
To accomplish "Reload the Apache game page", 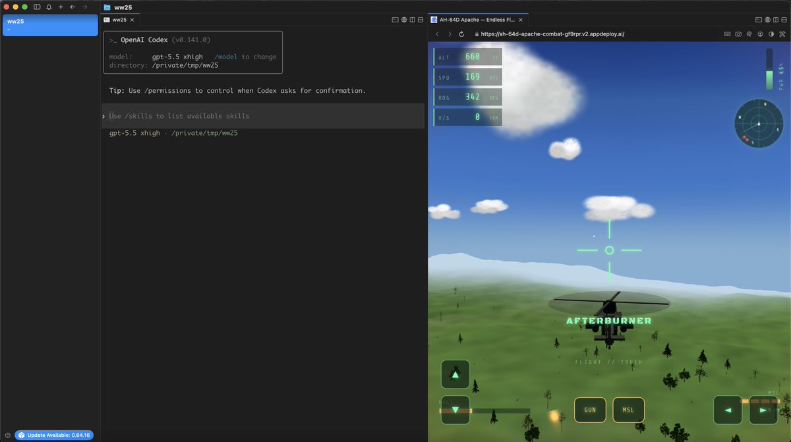I will (x=461, y=34).
